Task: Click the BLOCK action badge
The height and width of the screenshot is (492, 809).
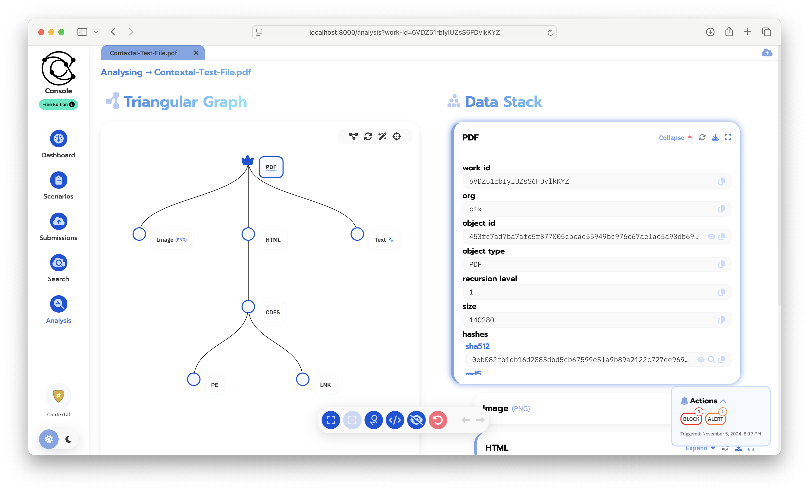Action: point(691,419)
